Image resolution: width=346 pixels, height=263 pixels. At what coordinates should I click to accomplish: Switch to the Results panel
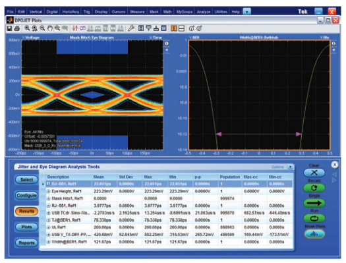pyautogui.click(x=27, y=211)
